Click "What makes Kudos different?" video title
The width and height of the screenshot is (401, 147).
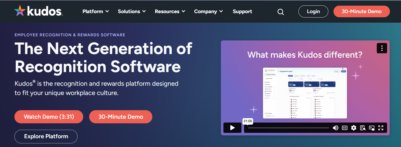pyautogui.click(x=305, y=55)
